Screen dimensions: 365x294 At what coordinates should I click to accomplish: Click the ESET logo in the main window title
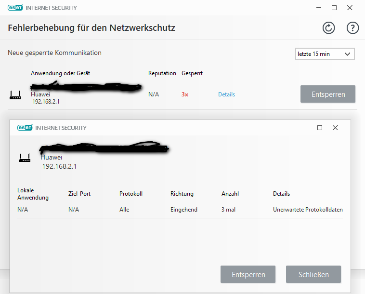click(x=15, y=8)
